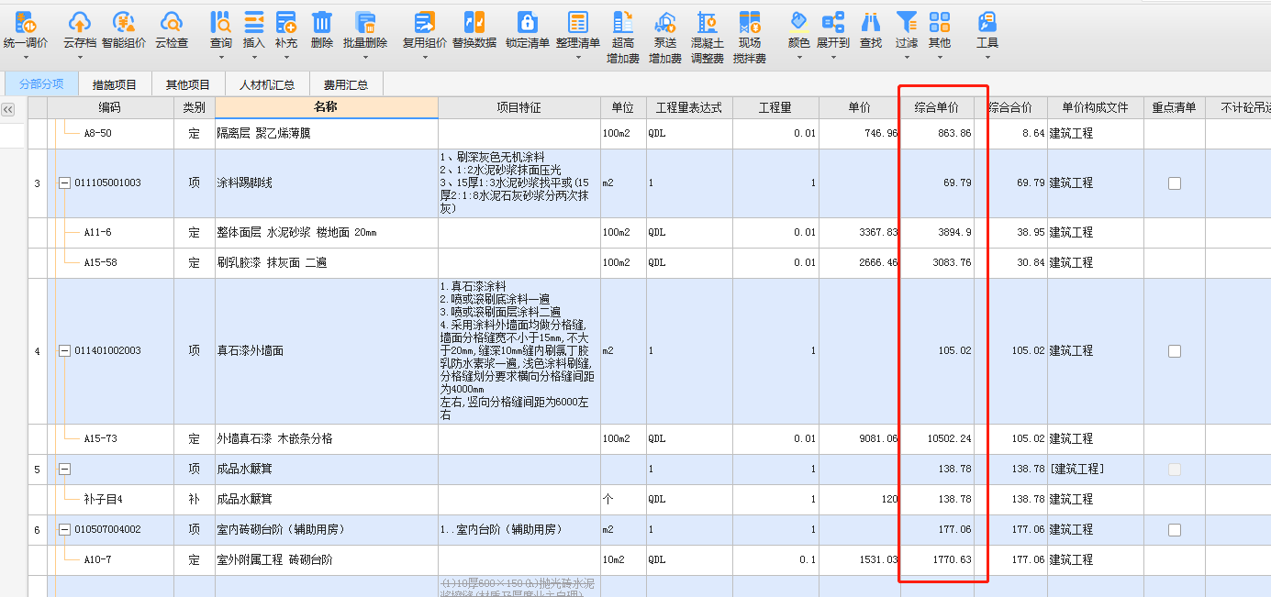The height and width of the screenshot is (597, 1271).
Task: Click the 整理清单 organize list icon
Action: coord(578,22)
